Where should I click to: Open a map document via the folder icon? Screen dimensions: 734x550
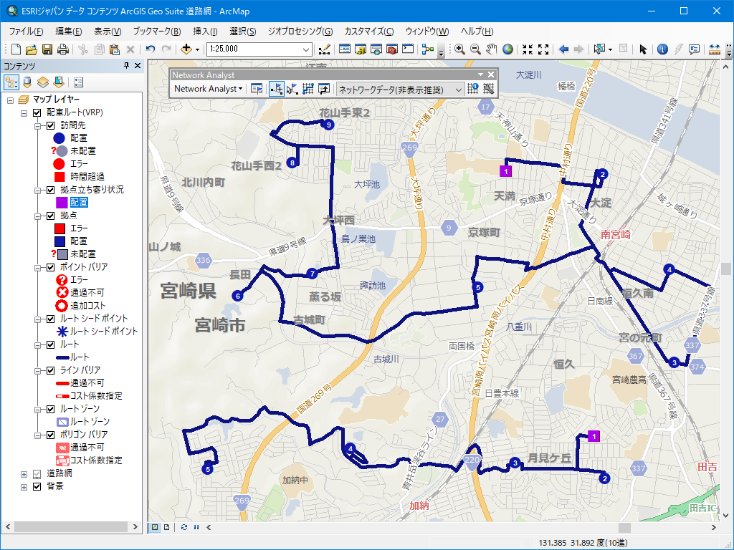point(32,49)
